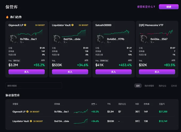Click Liquidator Vault name in table row
Screen dimensions: 181x132
coord(21,121)
